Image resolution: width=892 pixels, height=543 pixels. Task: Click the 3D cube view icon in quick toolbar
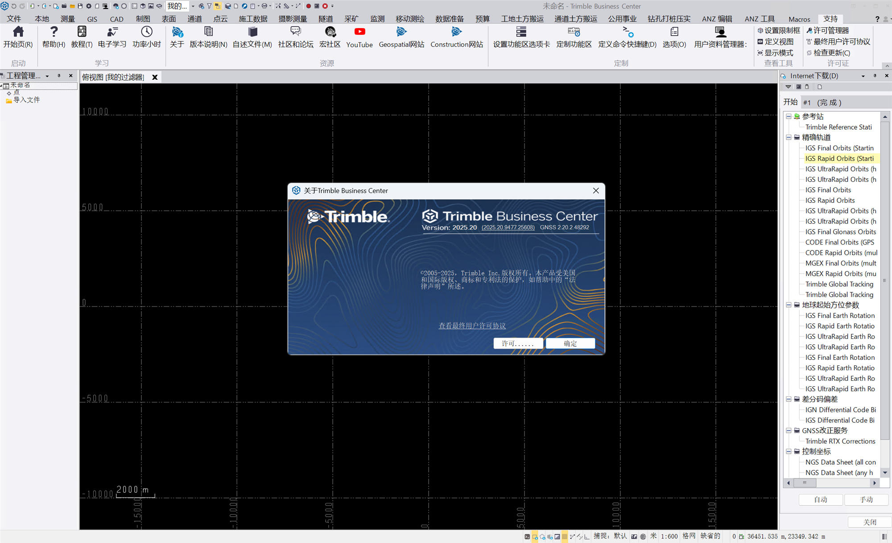pos(143,6)
